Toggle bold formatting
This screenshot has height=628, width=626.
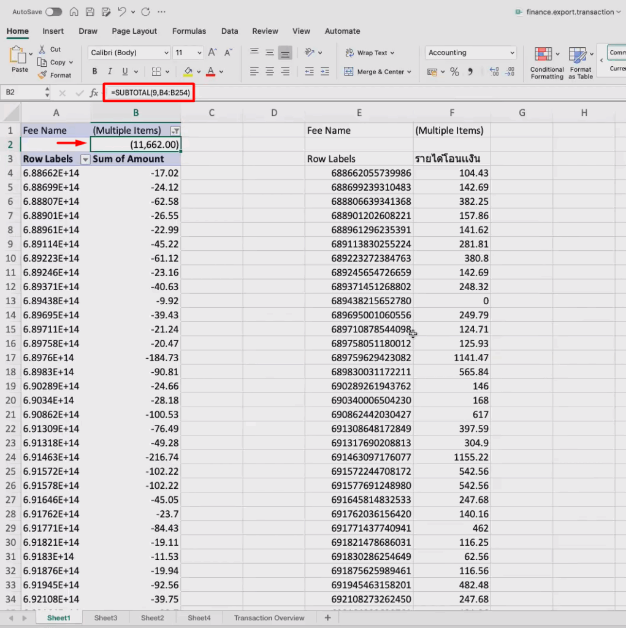[94, 72]
